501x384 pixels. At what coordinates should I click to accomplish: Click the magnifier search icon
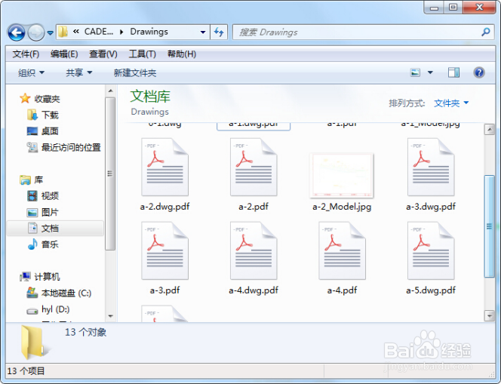tap(486, 32)
